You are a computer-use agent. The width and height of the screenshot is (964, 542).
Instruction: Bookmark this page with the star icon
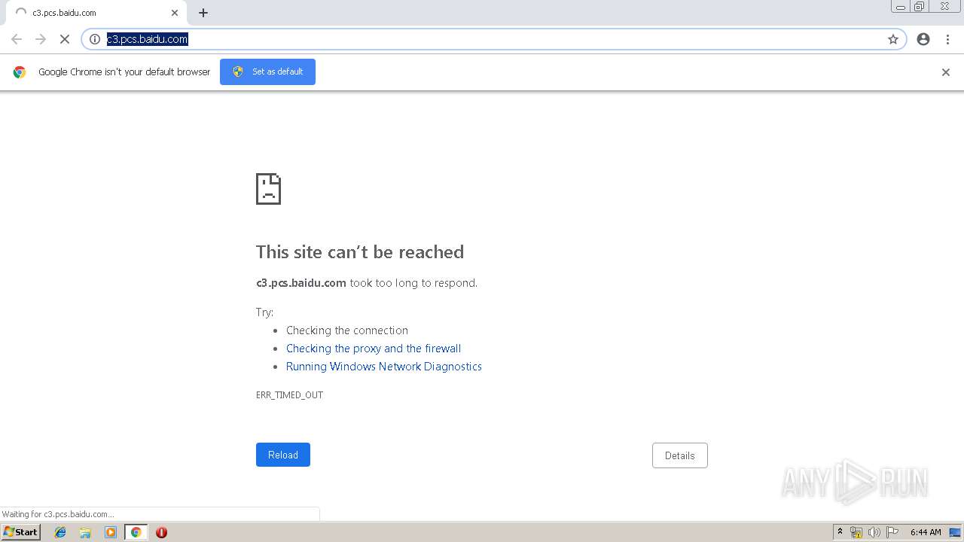(893, 39)
